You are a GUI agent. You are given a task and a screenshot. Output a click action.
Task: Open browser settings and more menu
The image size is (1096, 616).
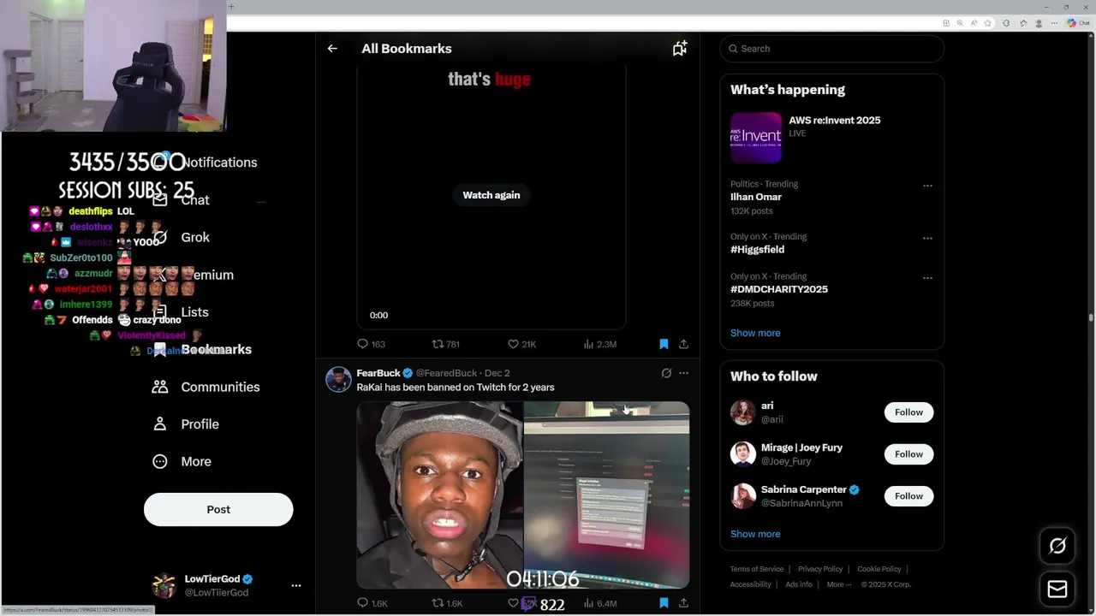coord(1053,23)
